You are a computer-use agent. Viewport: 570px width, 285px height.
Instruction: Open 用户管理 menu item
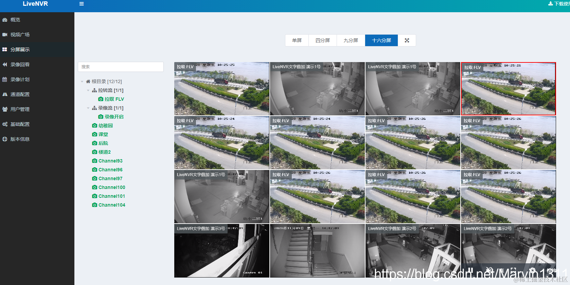pyautogui.click(x=37, y=109)
